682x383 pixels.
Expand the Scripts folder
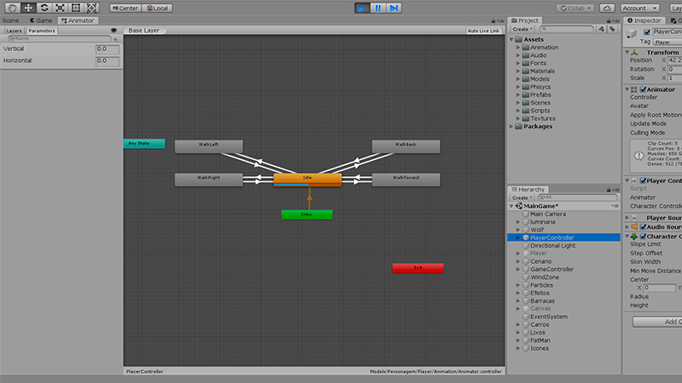(518, 111)
